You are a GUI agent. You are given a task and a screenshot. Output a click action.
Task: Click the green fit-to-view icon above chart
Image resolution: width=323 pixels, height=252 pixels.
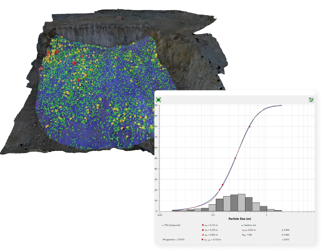pos(158,100)
